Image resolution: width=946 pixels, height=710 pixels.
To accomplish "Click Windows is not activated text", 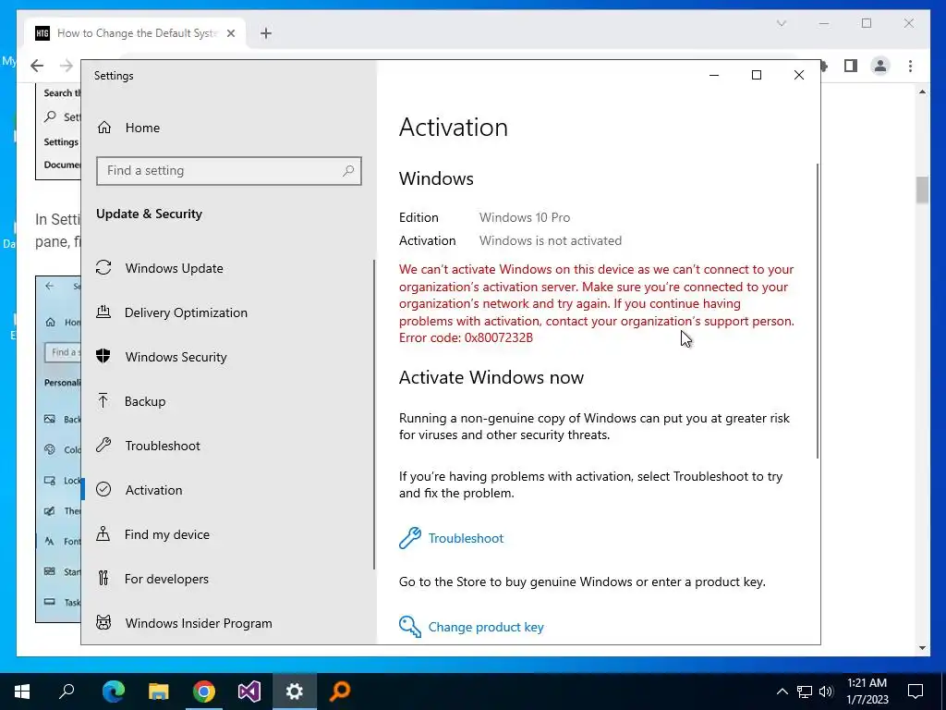I will click(551, 240).
